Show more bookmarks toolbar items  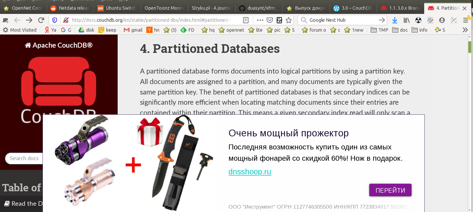coord(465,30)
